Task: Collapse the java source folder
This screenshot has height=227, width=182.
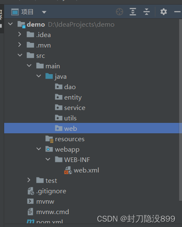Action: coord(39,76)
